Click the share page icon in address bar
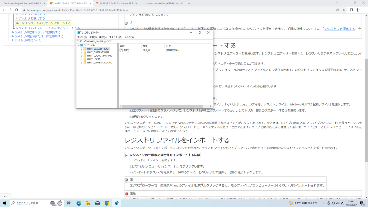368x207 pixels. 338,10
